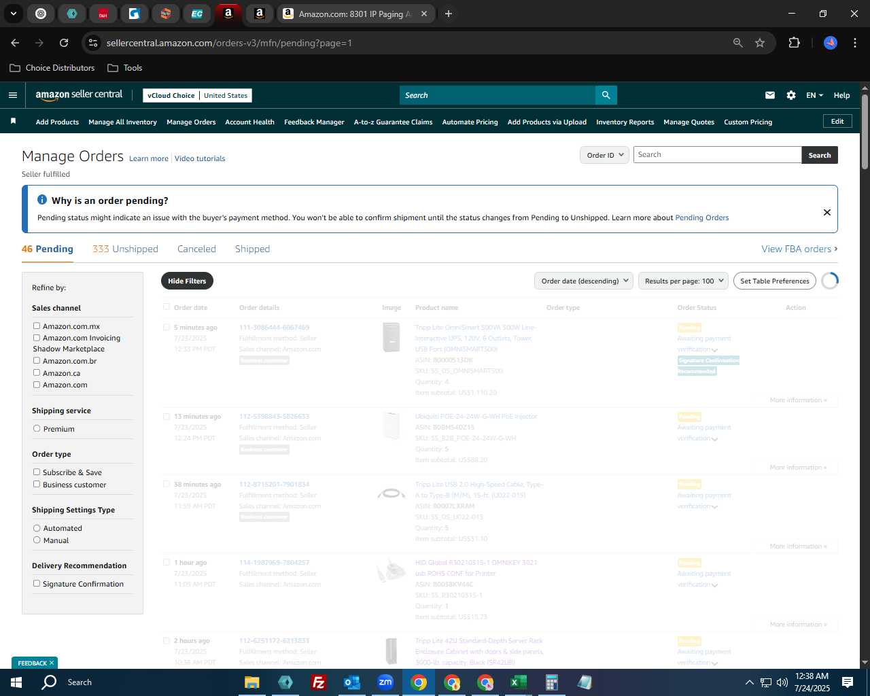Check the Amazon.com.mx sales channel
This screenshot has height=696, width=870.
pos(37,326)
